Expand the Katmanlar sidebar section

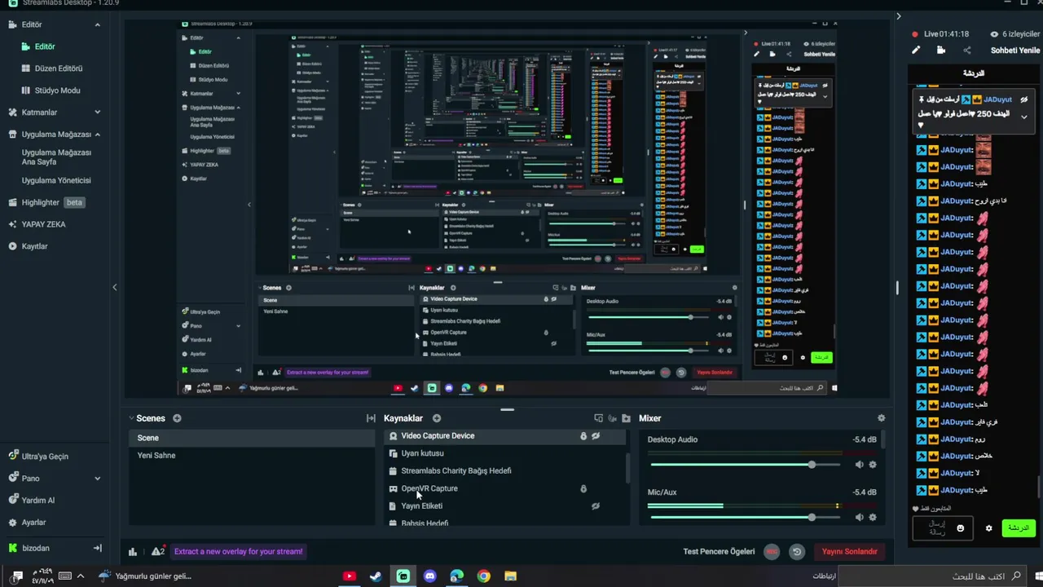point(98,113)
